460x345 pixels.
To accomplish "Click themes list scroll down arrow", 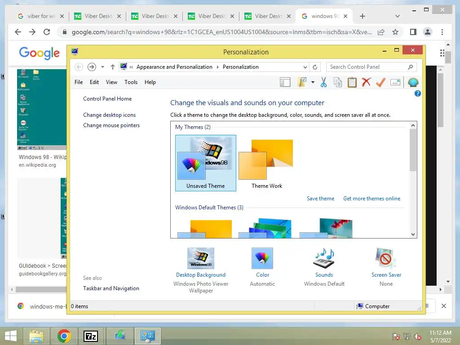I will pos(413,234).
